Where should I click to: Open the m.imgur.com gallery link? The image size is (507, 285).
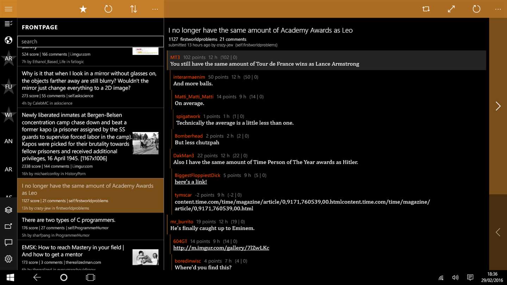click(221, 248)
